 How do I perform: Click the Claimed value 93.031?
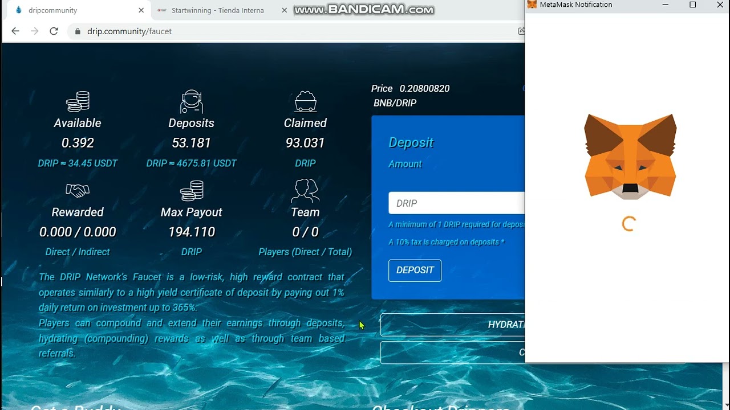305,143
